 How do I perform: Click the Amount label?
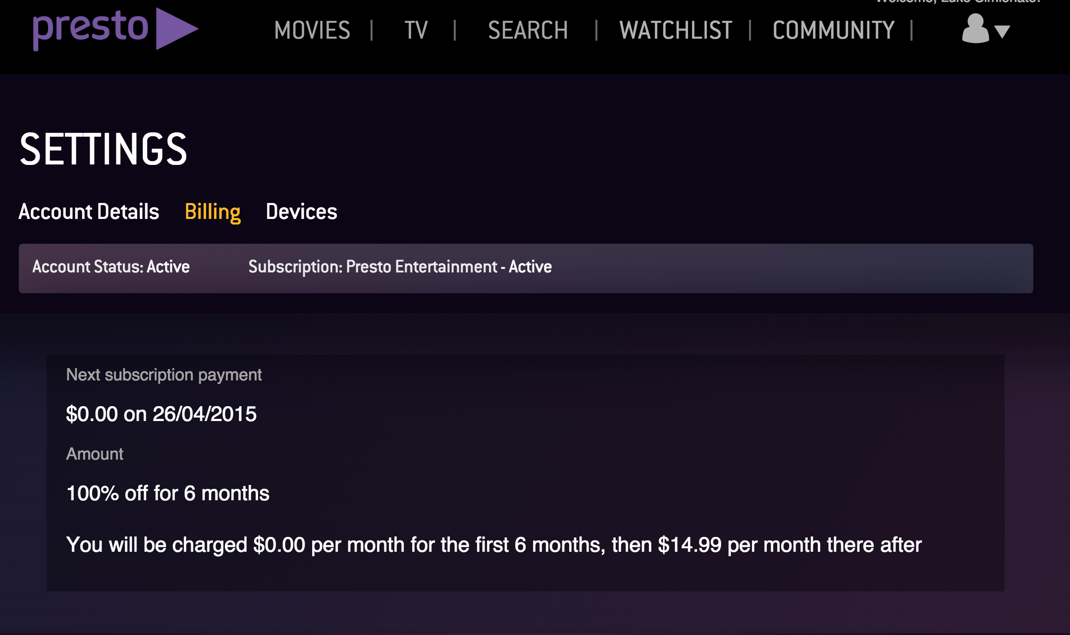95,454
